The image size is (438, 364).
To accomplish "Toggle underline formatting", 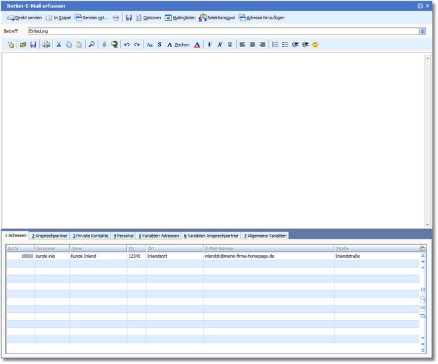I will tap(230, 45).
